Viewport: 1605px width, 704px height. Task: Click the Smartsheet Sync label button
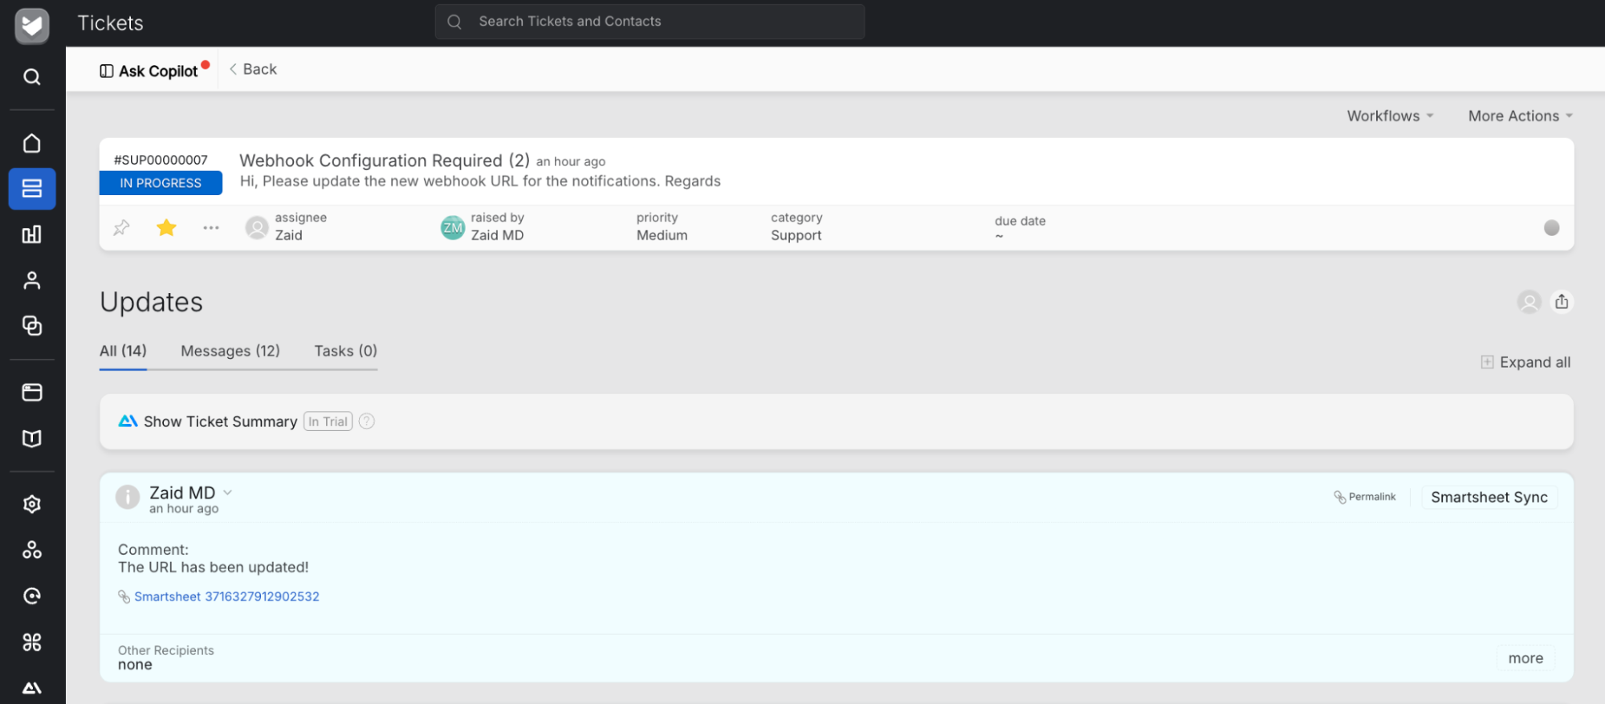1489,497
